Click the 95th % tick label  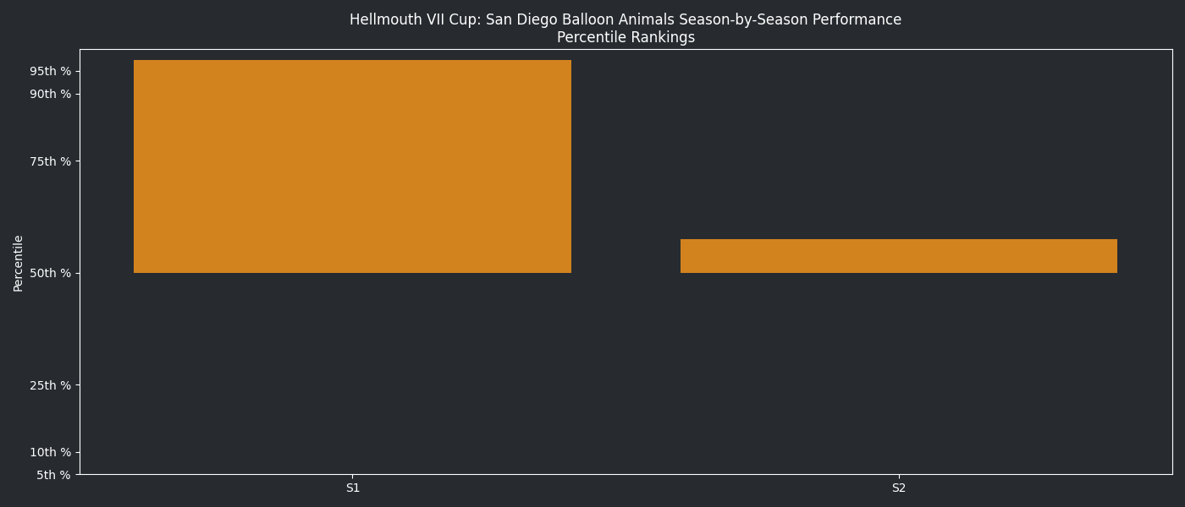pyautogui.click(x=51, y=71)
